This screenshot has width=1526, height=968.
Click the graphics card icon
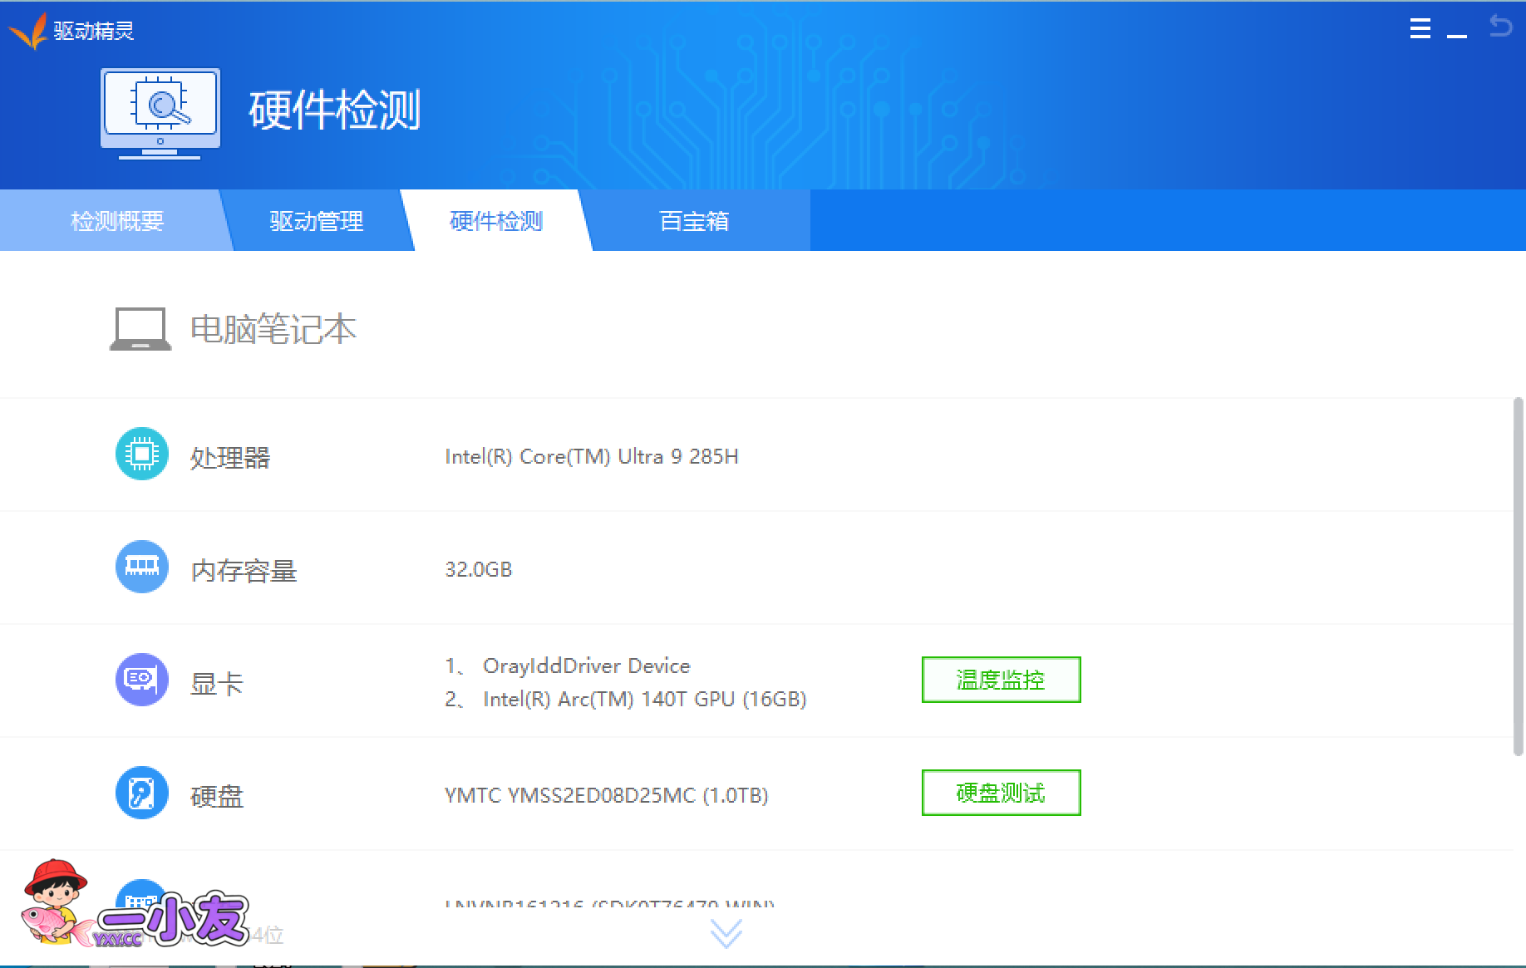pos(142,680)
